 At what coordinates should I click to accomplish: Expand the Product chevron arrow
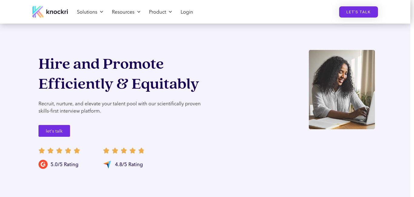(170, 12)
